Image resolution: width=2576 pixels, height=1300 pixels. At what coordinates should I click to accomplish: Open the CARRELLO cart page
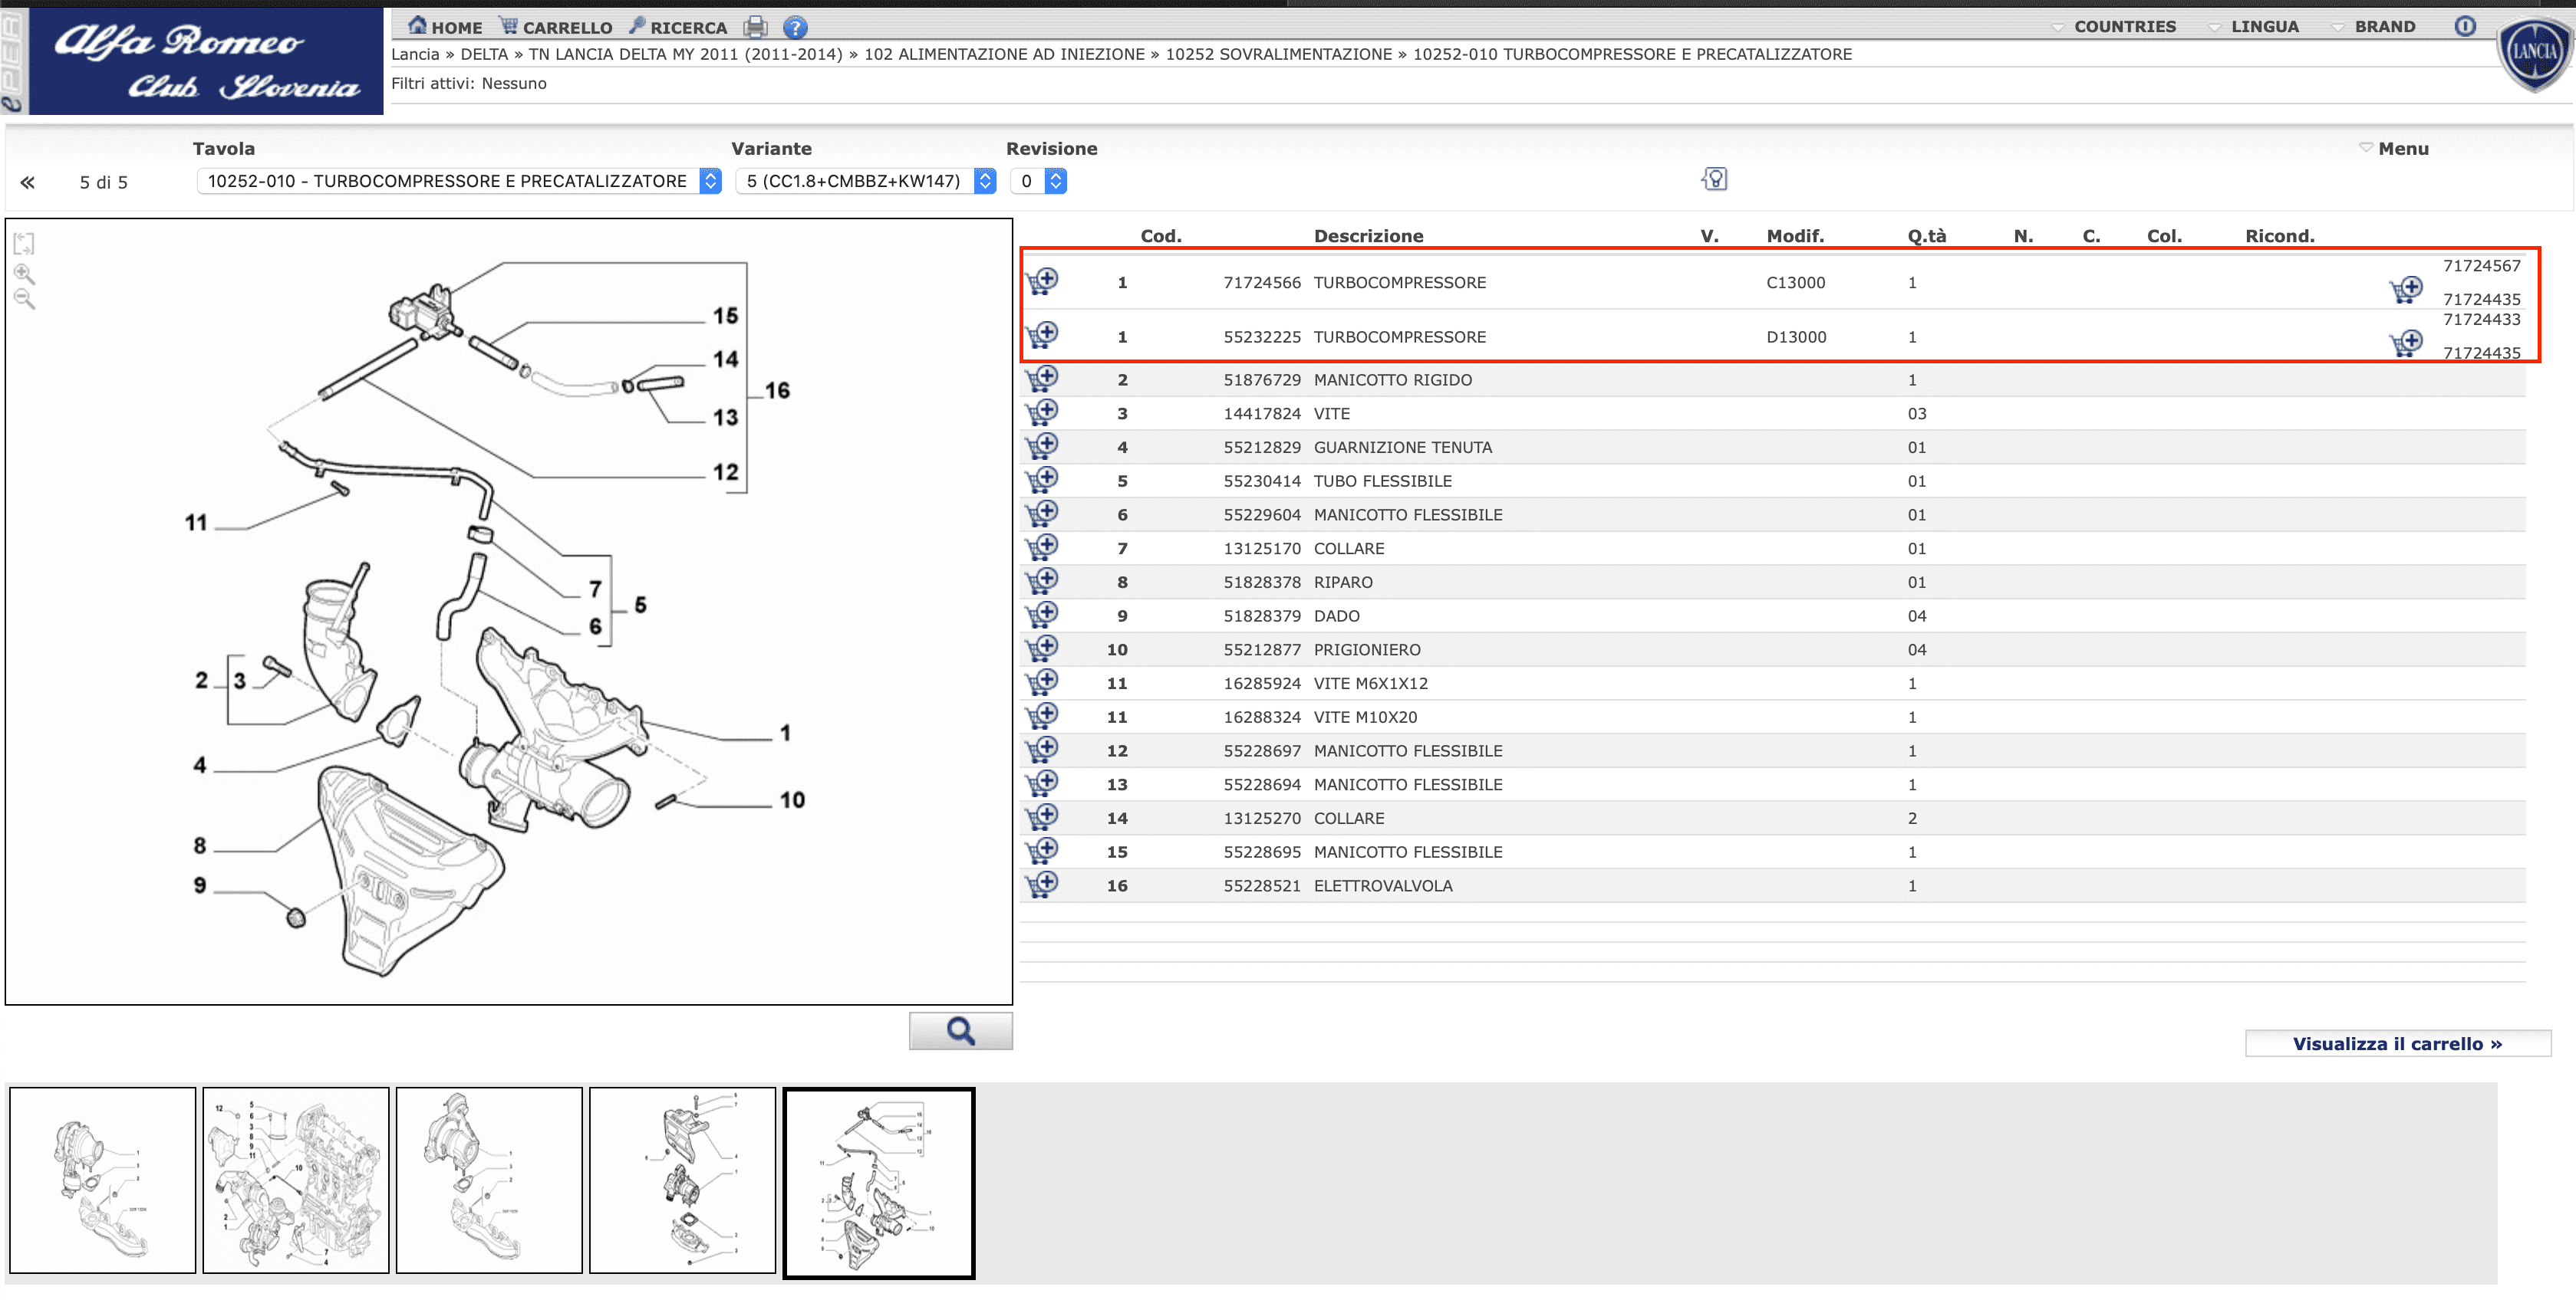click(556, 27)
